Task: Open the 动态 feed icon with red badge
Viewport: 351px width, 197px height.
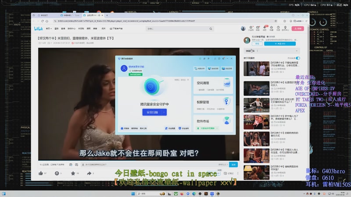Action: pyautogui.click(x=265, y=28)
